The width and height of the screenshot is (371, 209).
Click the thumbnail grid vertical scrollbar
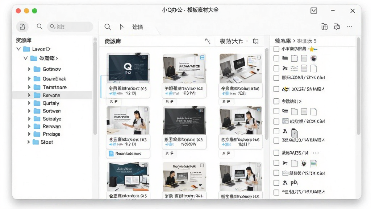pyautogui.click(x=267, y=94)
